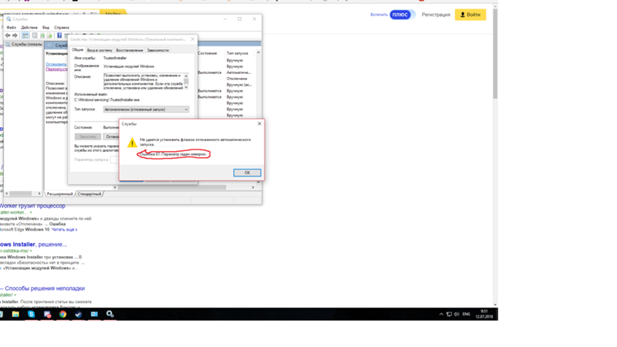The width and height of the screenshot is (617, 347).
Task: Open the Справка menu
Action: 62,28
